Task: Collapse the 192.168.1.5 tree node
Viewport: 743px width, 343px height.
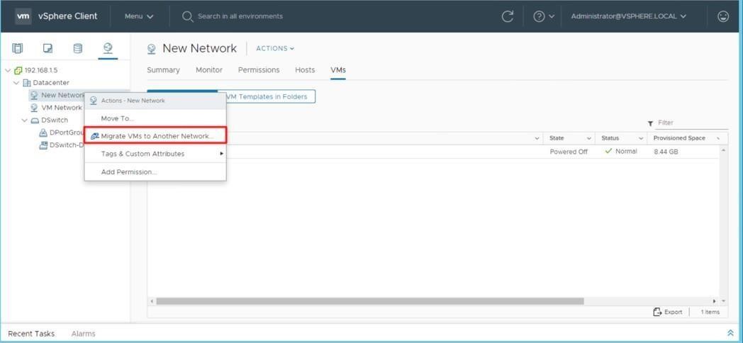Action: pos(8,70)
